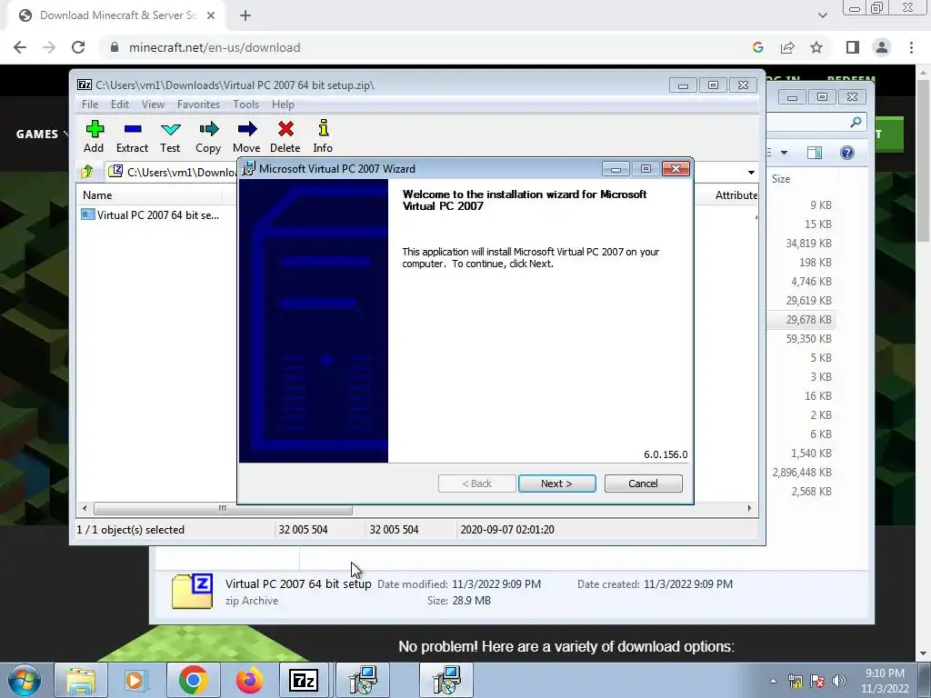
Task: Open a new Chrome tab
Action: pos(245,15)
